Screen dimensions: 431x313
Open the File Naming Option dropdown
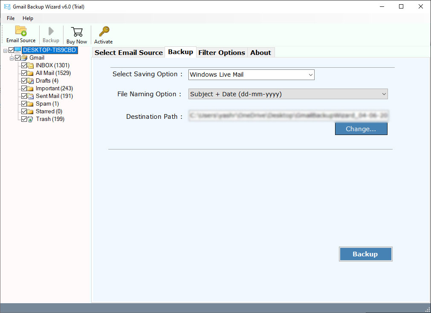288,94
